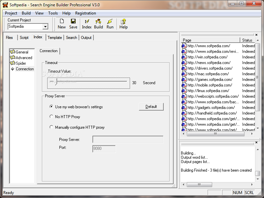The image size is (264, 198).
Task: Switch to the Template tab
Action: (x=55, y=38)
